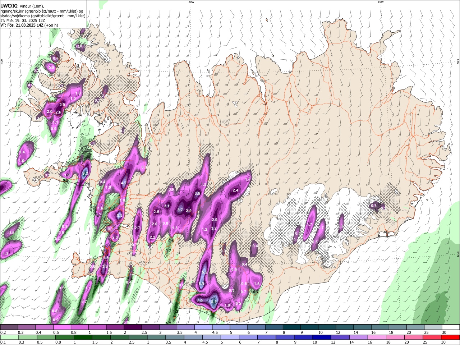
Task: Click the 9.2 precipitation value on the map
Action: [85, 173]
